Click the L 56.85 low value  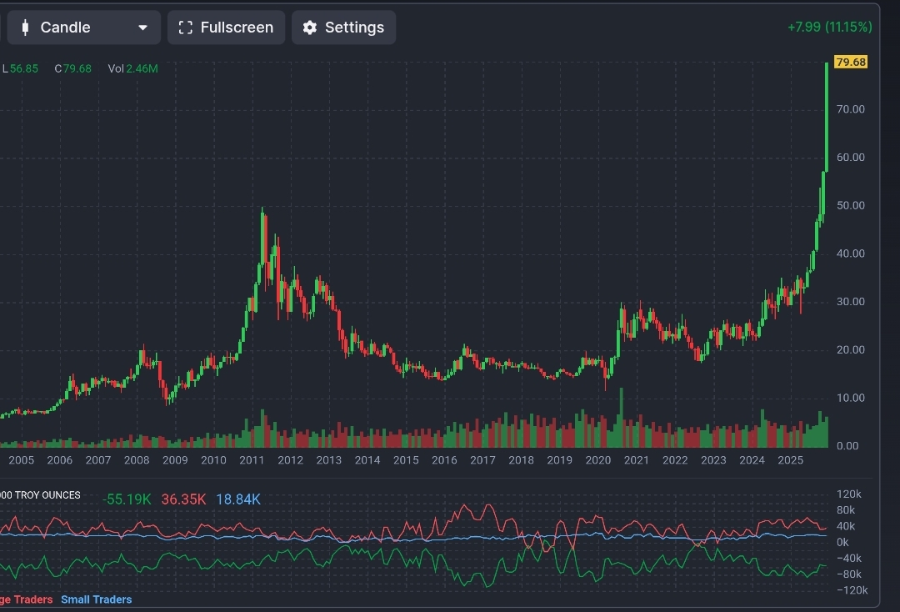tap(20, 69)
